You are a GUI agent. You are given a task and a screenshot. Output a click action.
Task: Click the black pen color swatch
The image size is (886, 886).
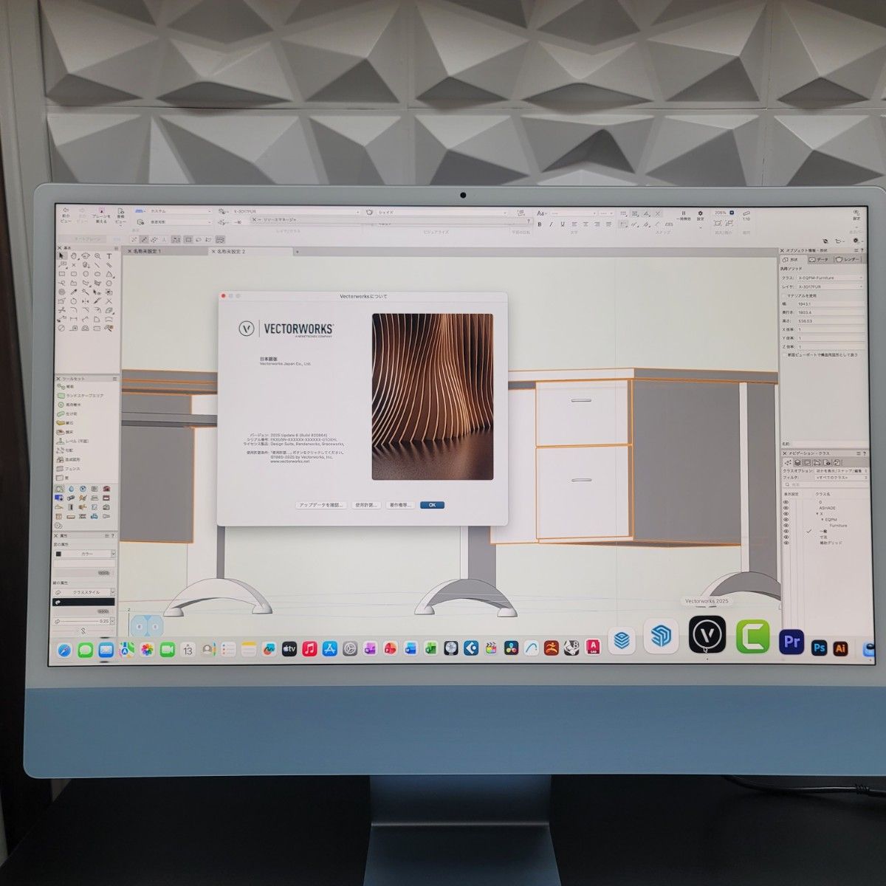(x=84, y=602)
